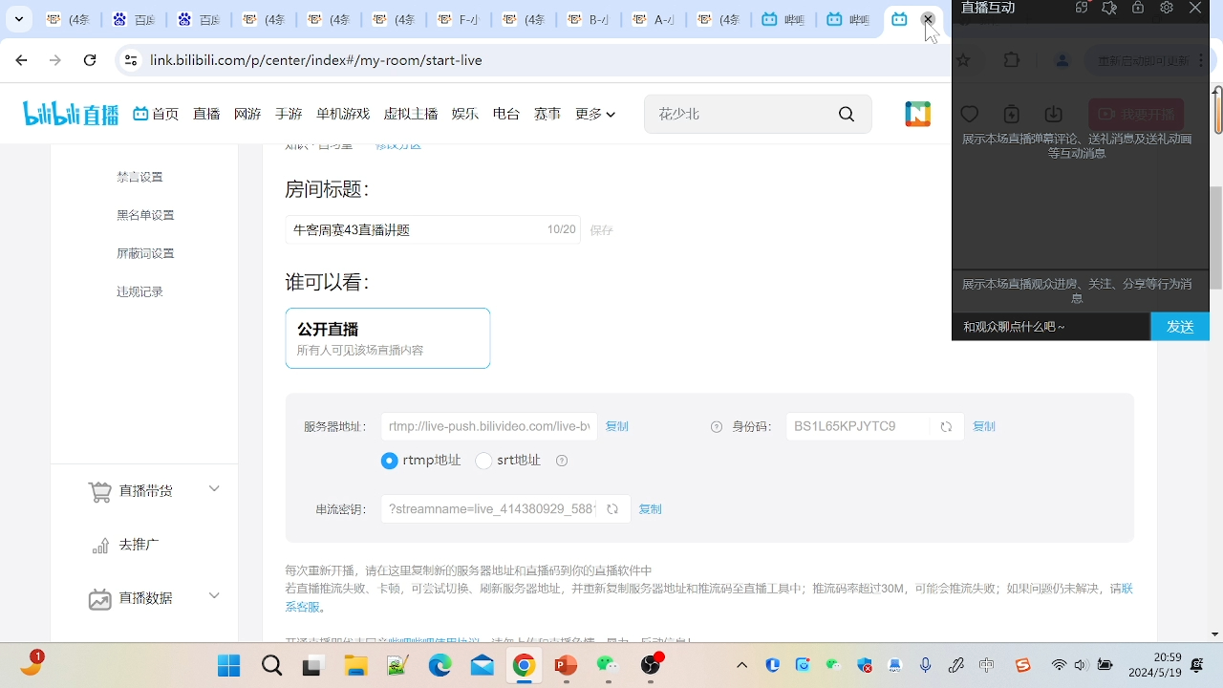Click 发送 button in 直播互动 panel
The image size is (1223, 688).
tap(1180, 327)
